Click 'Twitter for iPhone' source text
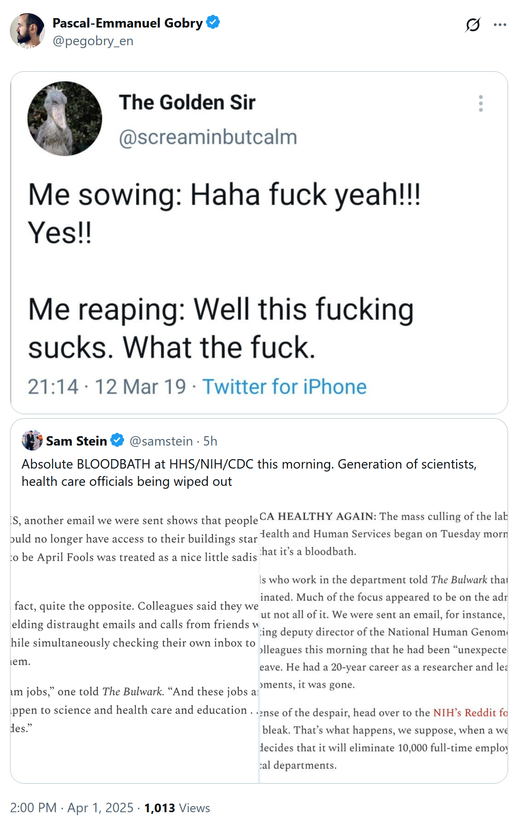This screenshot has height=827, width=521. pyautogui.click(x=284, y=387)
